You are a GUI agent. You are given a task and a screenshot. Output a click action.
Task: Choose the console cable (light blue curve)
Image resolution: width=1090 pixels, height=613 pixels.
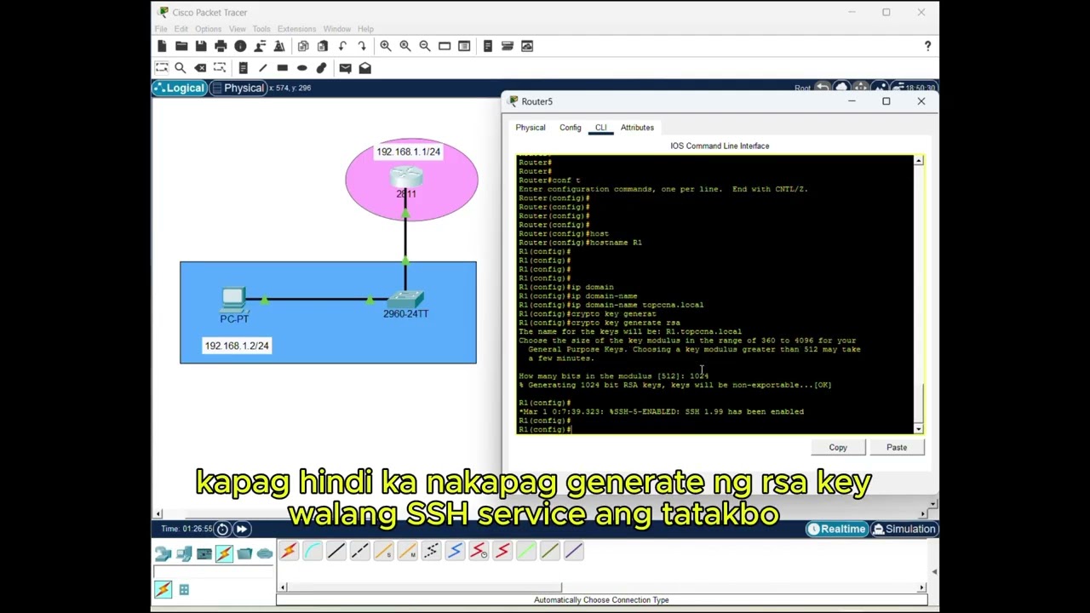pos(313,552)
